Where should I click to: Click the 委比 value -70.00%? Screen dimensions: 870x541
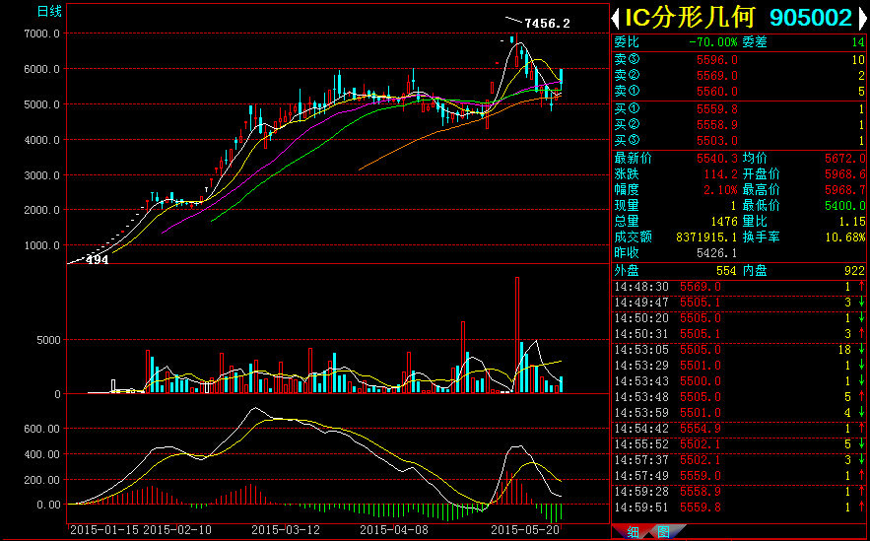coord(713,42)
